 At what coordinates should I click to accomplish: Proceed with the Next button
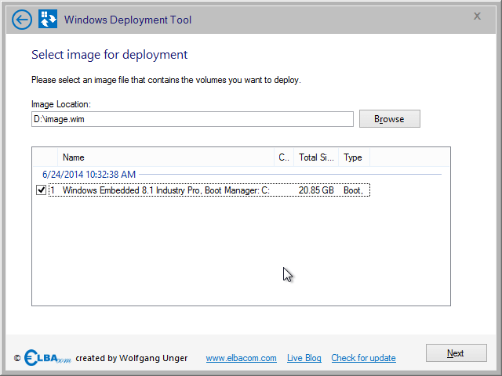[457, 353]
